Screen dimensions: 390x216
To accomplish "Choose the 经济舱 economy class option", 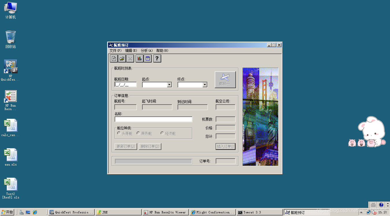I will (x=162, y=133).
